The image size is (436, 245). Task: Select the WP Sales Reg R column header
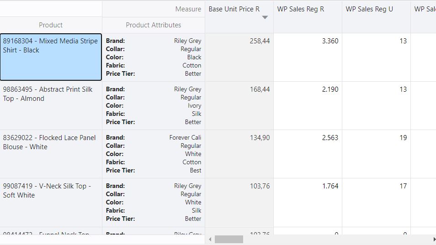[300, 9]
